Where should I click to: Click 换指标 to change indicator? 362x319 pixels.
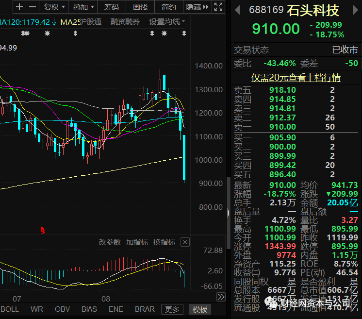tap(164, 242)
